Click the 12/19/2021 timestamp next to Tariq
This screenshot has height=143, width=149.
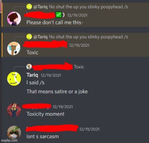point(51,75)
